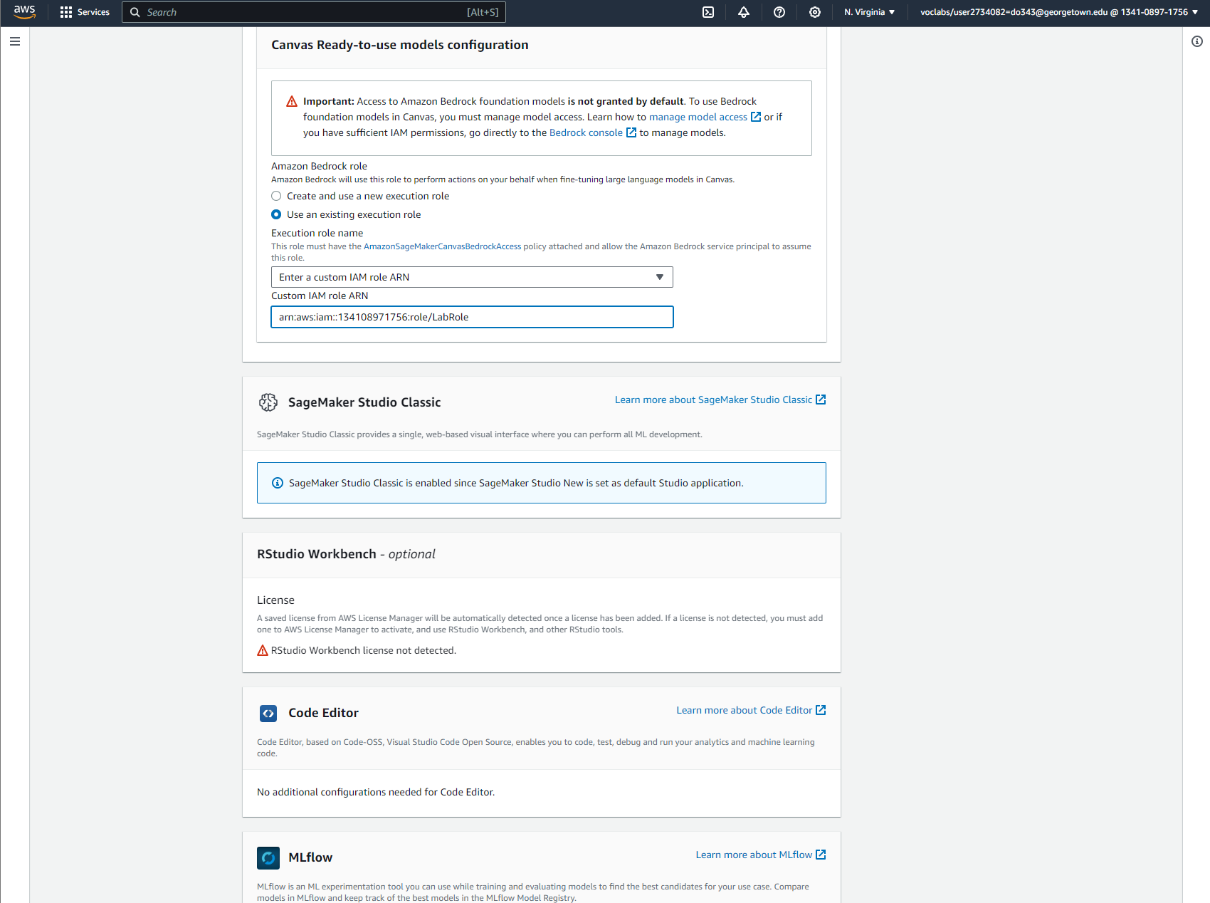The height and width of the screenshot is (903, 1210).
Task: Click 'No additional configurations needed for Code Editor.'
Action: coord(376,792)
